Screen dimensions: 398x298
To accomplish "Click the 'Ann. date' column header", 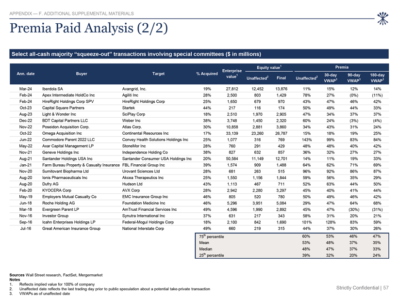I will tap(26, 74).
